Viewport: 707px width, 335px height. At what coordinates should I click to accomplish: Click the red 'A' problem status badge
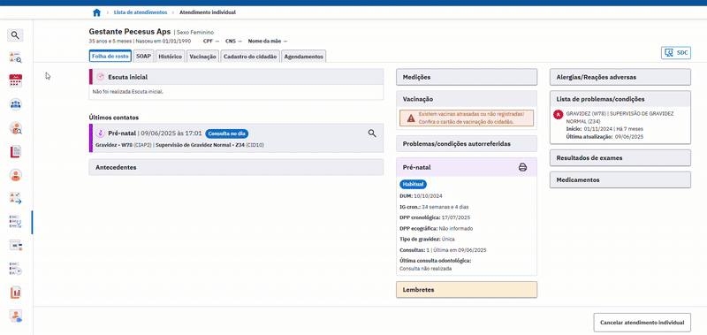[559, 115]
